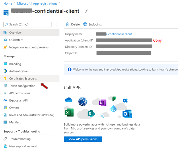This screenshot has height=152, width=179.
Task: Click the View API permissions button
Action: click(83, 139)
